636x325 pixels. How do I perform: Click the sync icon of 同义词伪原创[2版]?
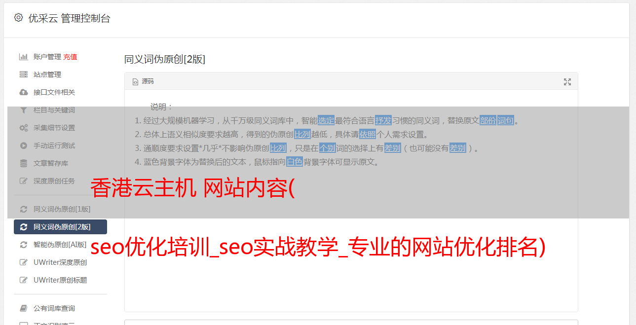23,227
